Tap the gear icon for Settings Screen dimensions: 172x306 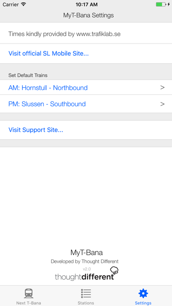[x=143, y=293]
